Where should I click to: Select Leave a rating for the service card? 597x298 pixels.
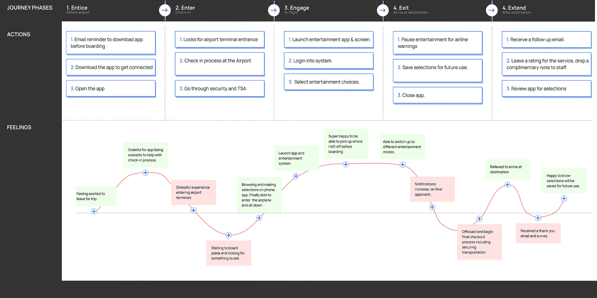coord(547,64)
